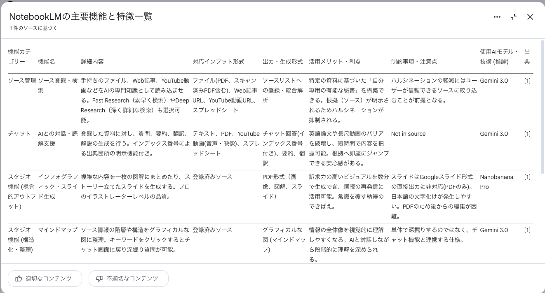Click the title NotebookLMの主要機能と特徴一覧
The width and height of the screenshot is (545, 293).
tap(81, 16)
